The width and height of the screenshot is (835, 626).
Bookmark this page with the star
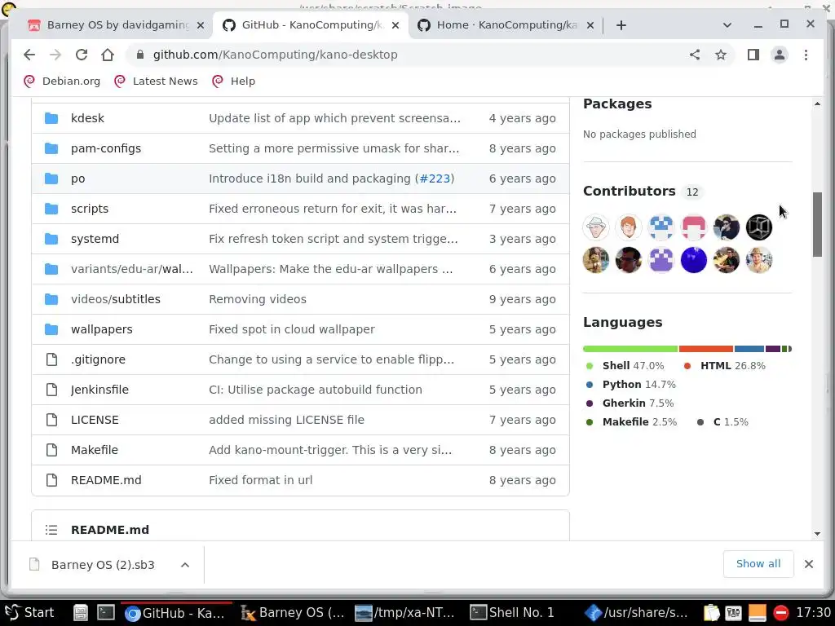click(x=721, y=55)
